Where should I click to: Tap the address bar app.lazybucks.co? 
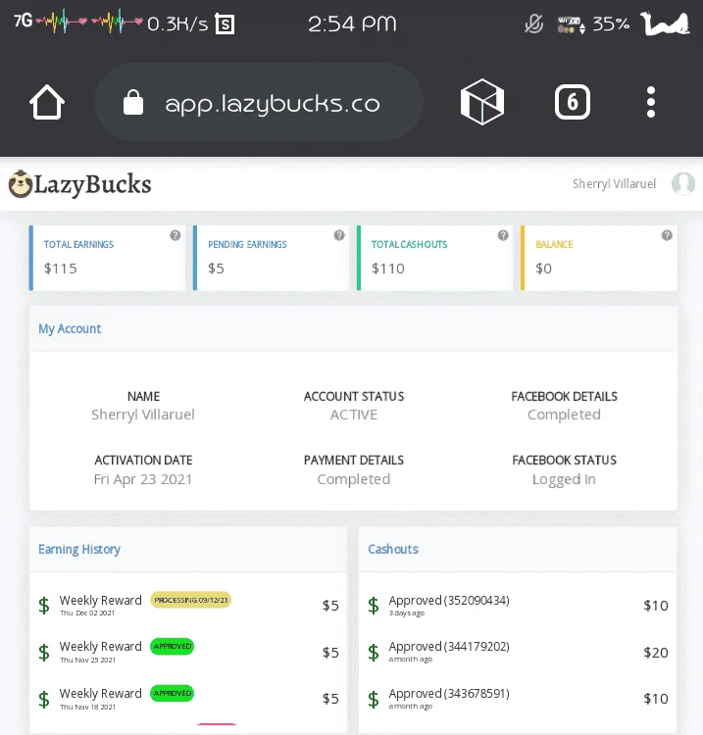click(259, 102)
